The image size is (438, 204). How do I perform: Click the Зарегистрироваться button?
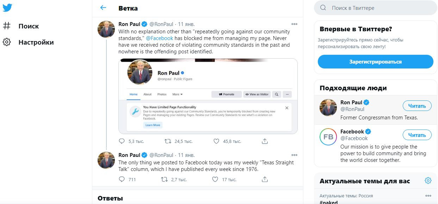(375, 62)
